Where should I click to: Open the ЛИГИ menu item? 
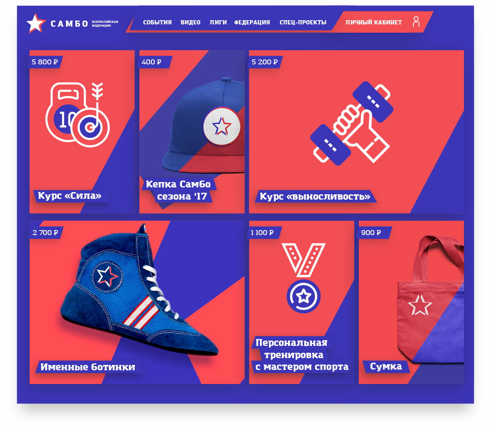tap(218, 22)
